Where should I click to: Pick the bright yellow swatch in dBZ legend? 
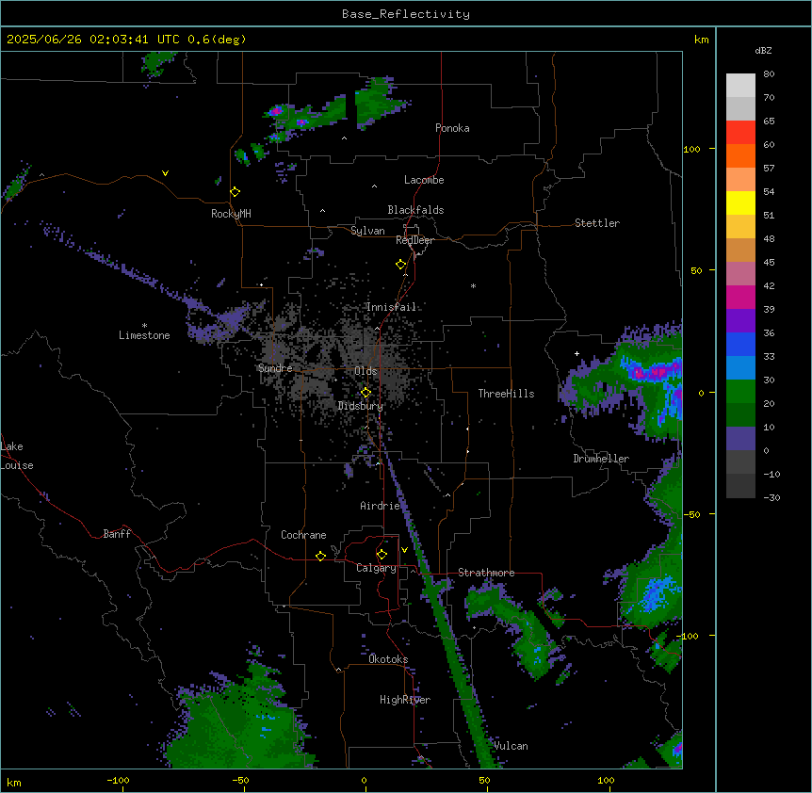coord(740,202)
